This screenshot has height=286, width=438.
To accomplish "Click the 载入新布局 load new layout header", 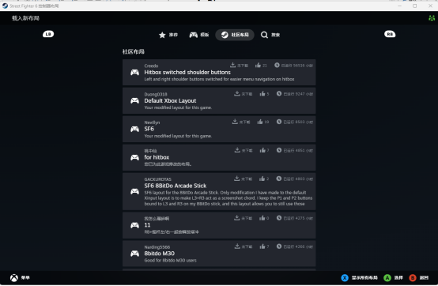I will pyautogui.click(x=25, y=18).
